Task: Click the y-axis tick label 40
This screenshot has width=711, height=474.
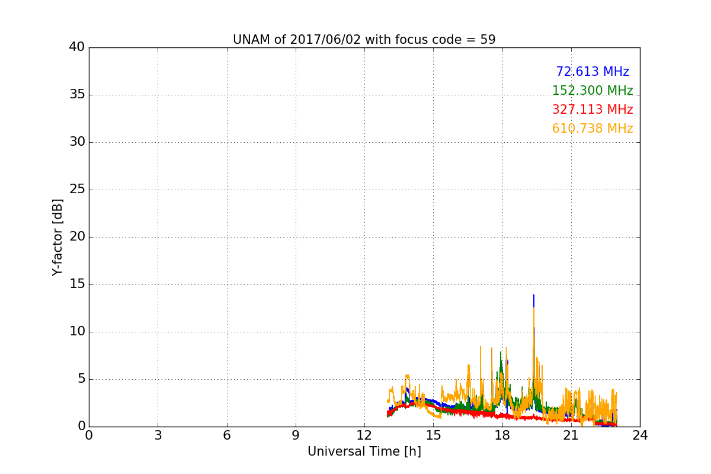Action: 77,47
